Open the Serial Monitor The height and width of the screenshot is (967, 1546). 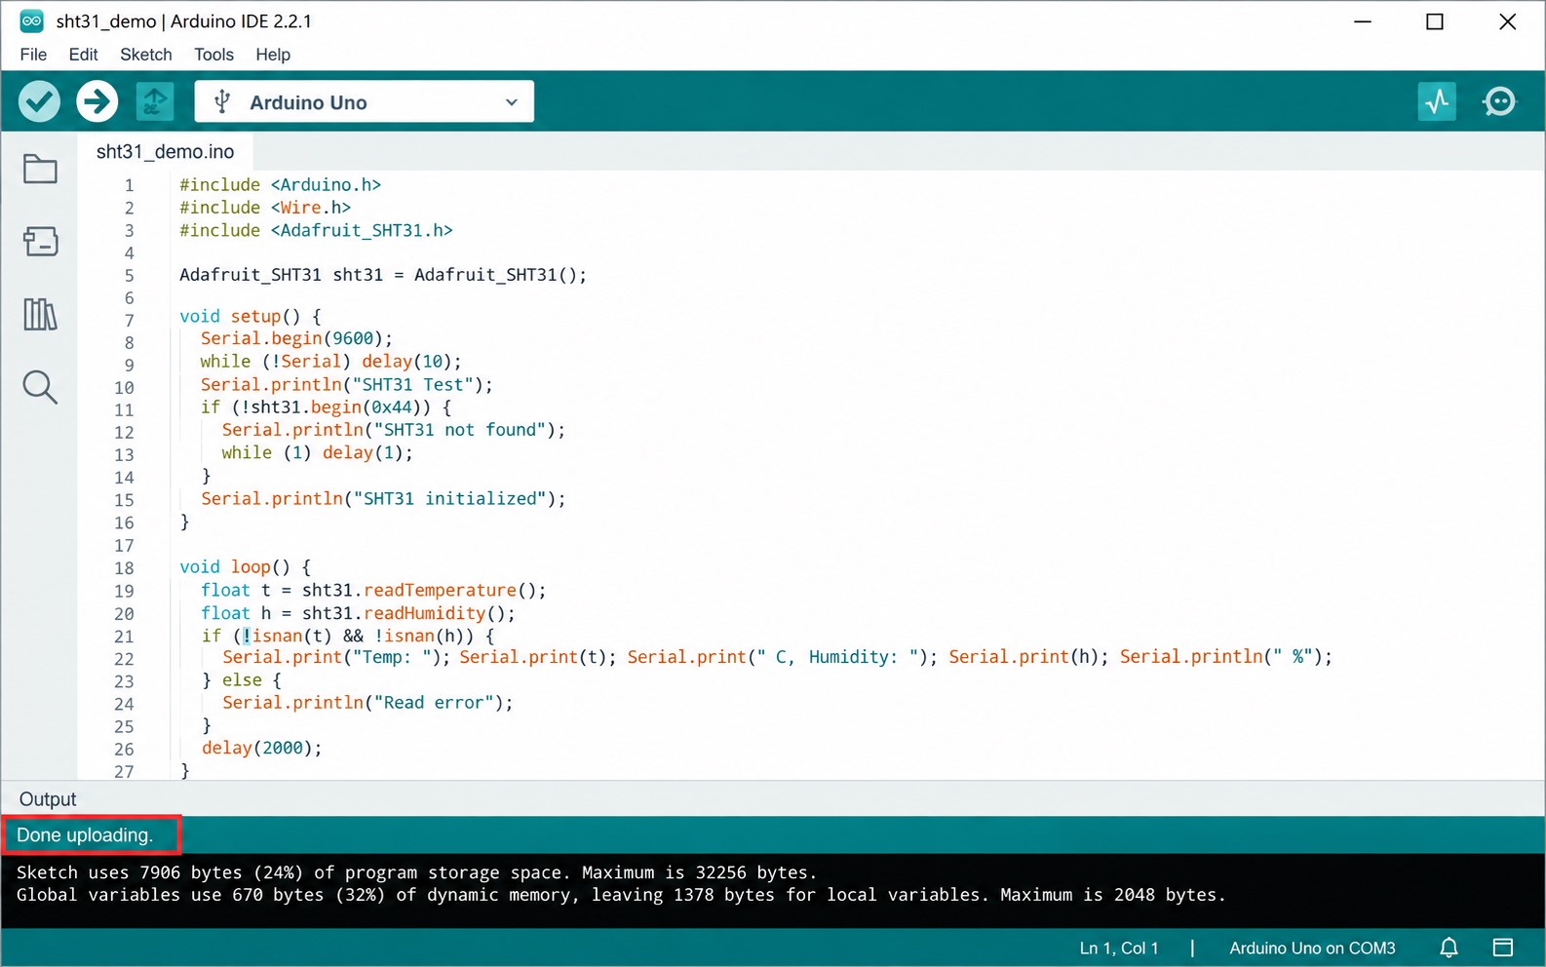[1499, 101]
